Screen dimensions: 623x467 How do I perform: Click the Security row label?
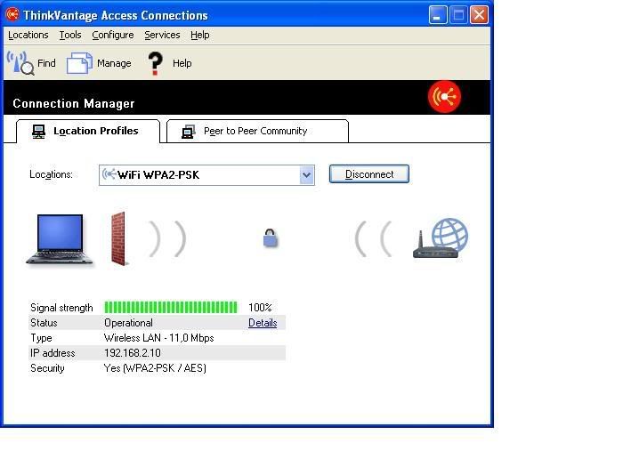coord(47,368)
